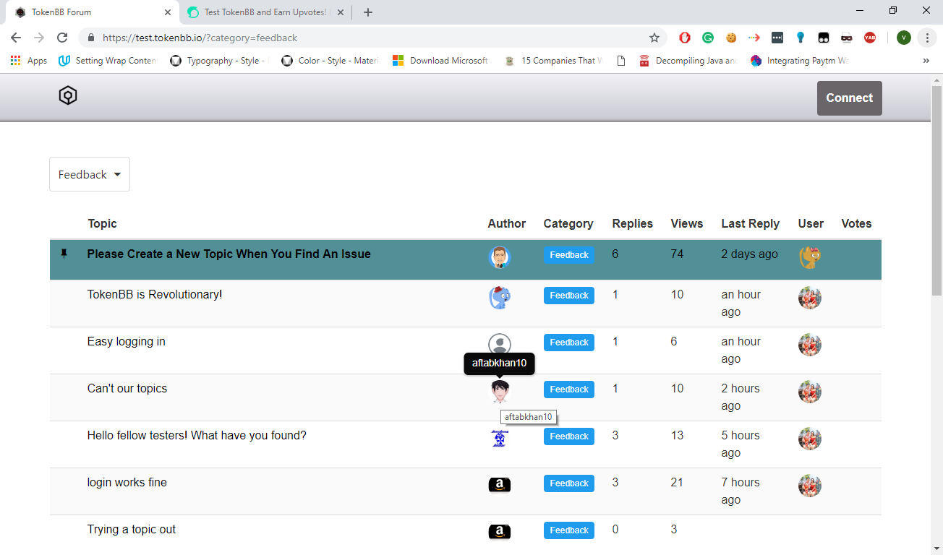The width and height of the screenshot is (943, 555).
Task: Open Amazon-logo author avatar for 'Trying a topic out'
Action: pyautogui.click(x=500, y=533)
